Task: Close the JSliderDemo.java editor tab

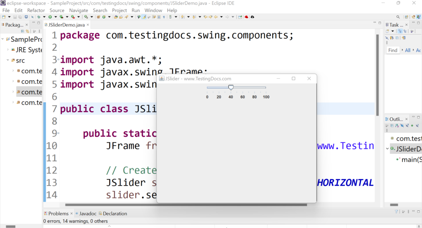Action: click(88, 25)
